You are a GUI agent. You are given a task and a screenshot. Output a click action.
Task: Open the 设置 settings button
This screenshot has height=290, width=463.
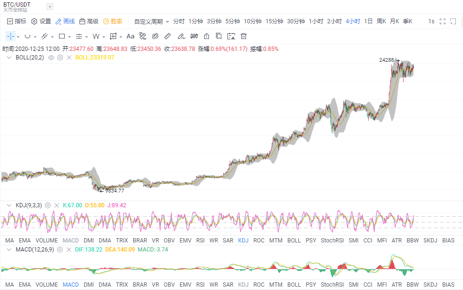pos(41,21)
